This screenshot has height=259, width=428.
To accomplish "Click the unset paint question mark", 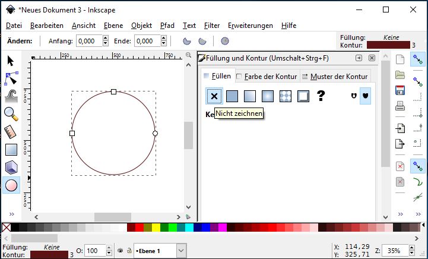I will [321, 96].
